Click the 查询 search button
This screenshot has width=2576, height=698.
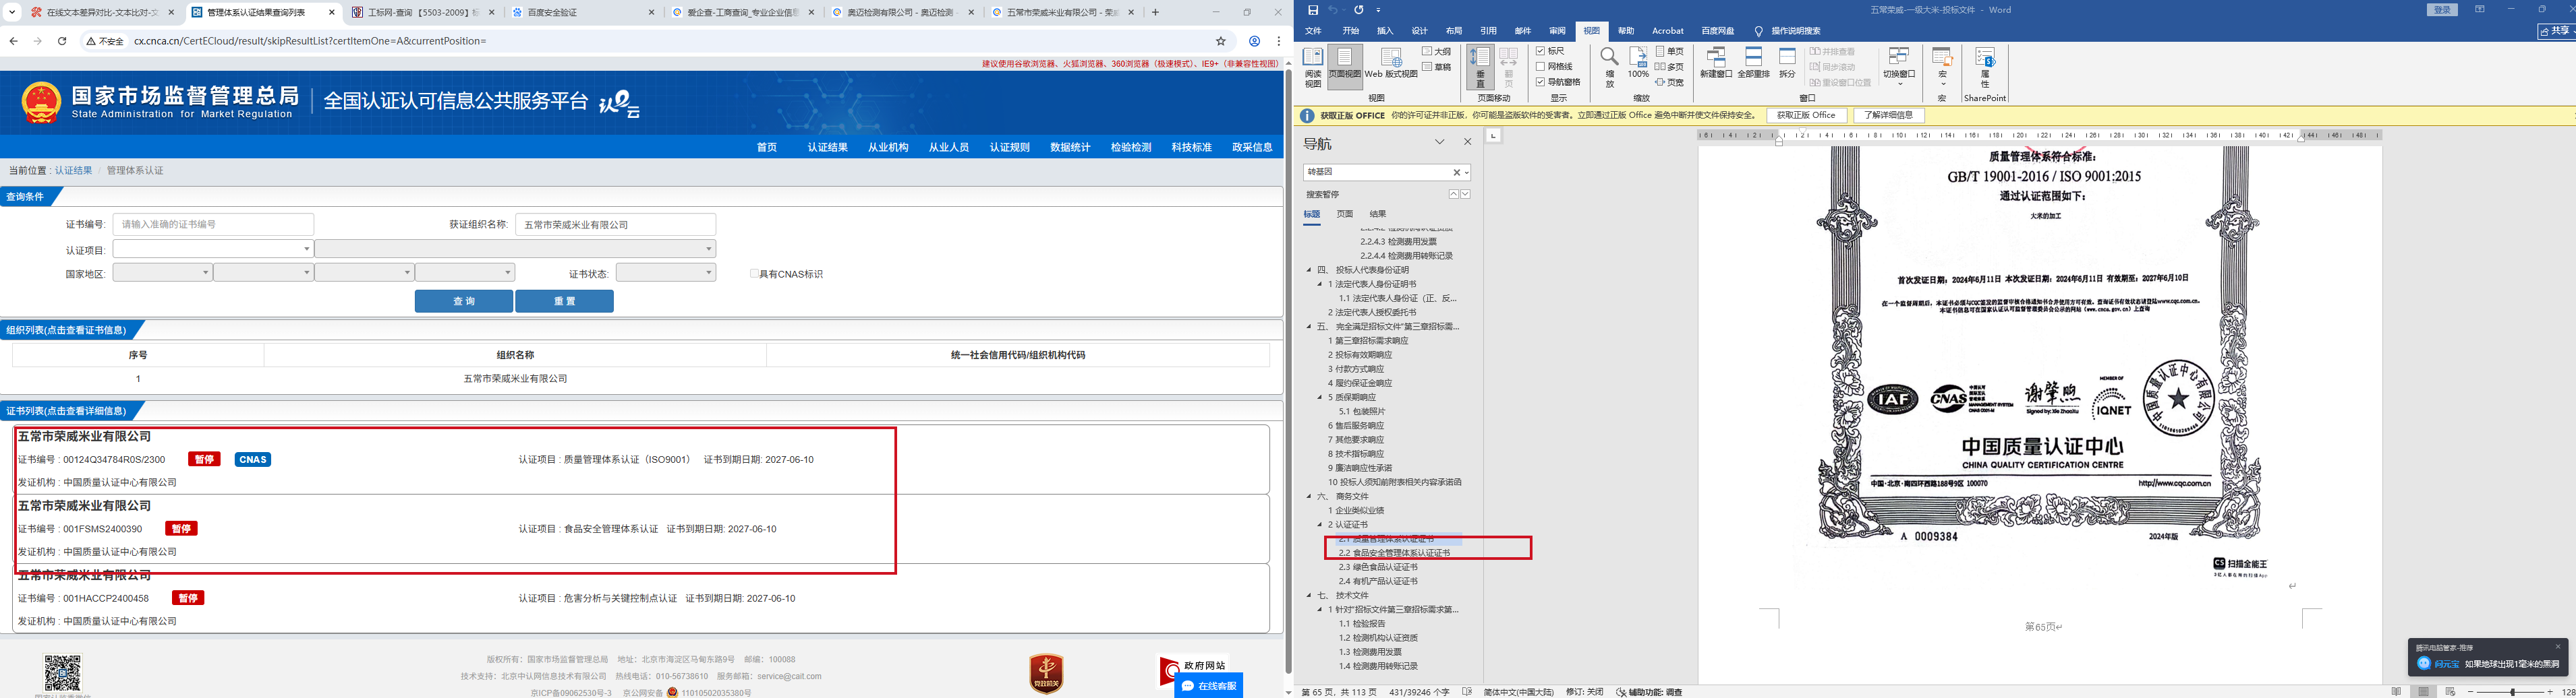[464, 300]
